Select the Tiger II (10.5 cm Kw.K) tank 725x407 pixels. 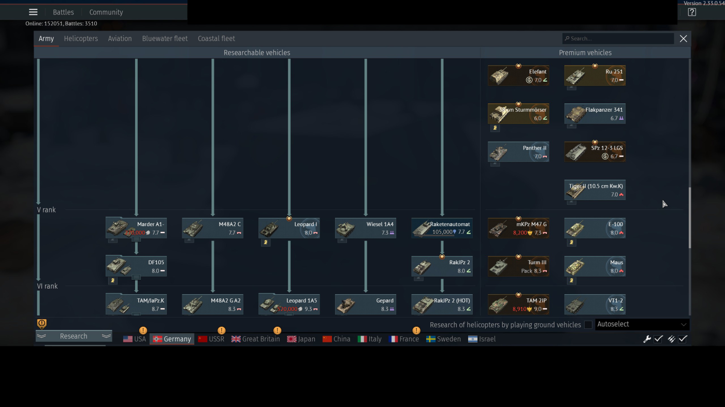[x=594, y=190]
